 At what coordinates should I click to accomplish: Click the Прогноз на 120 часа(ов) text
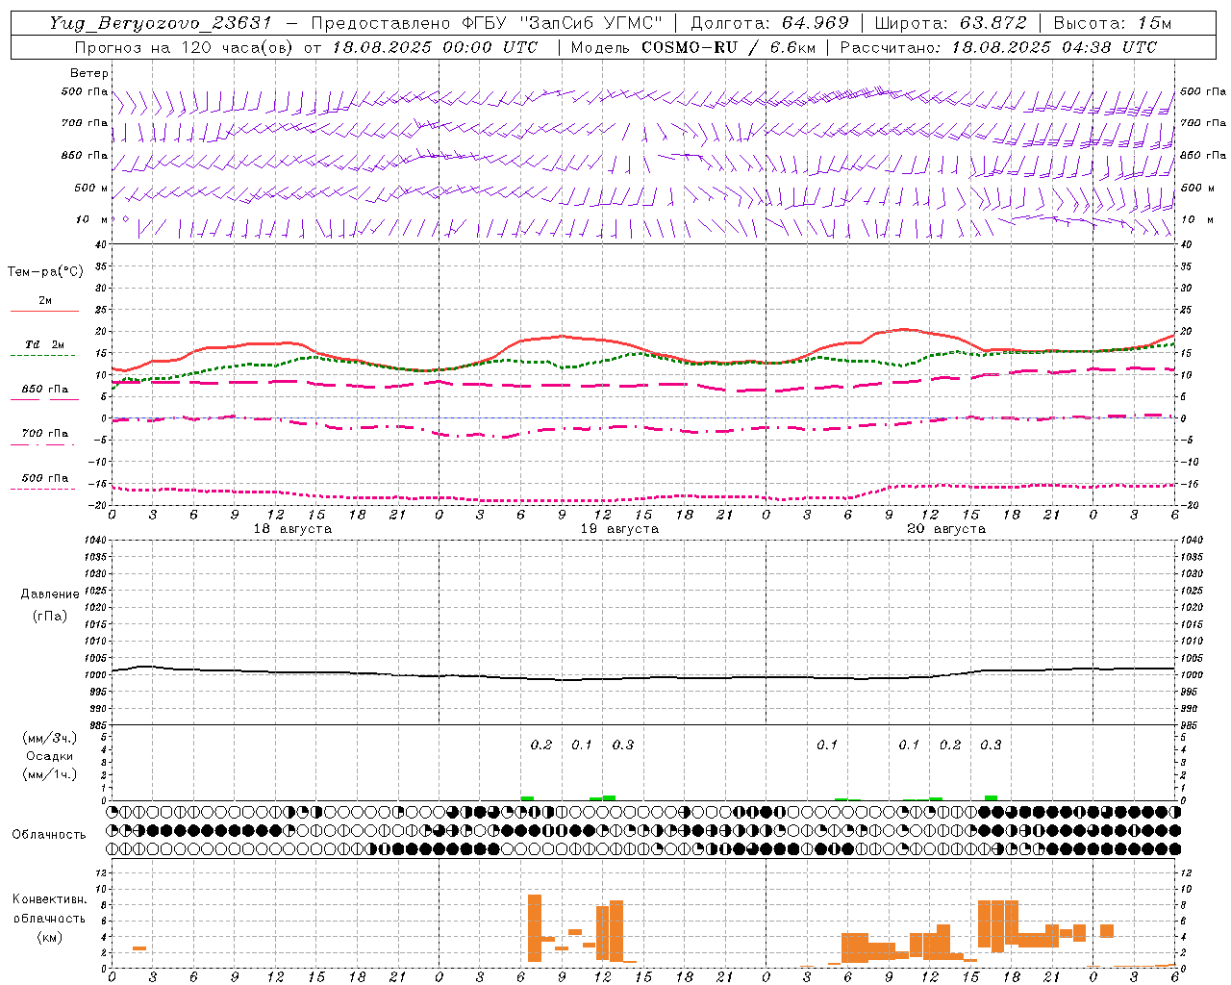[x=185, y=47]
